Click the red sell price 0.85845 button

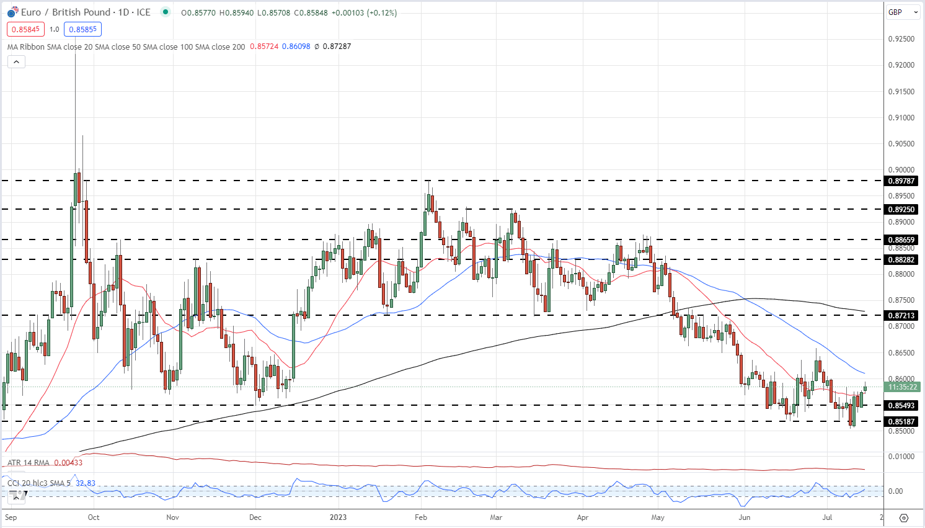(26, 29)
